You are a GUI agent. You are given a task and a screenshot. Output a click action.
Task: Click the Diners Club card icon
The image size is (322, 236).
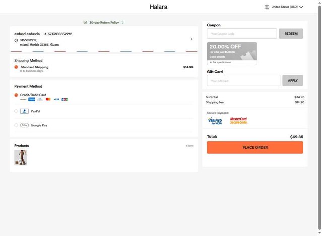(40, 99)
